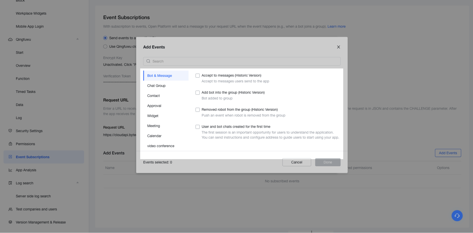Click the App Analysis chart icon
Screen dimensions: 473x233
[x=10, y=170]
